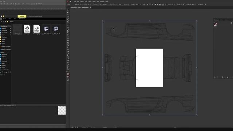Open the Help menu in Illustrator
This screenshot has width=233, height=131.
[x=107, y=1]
